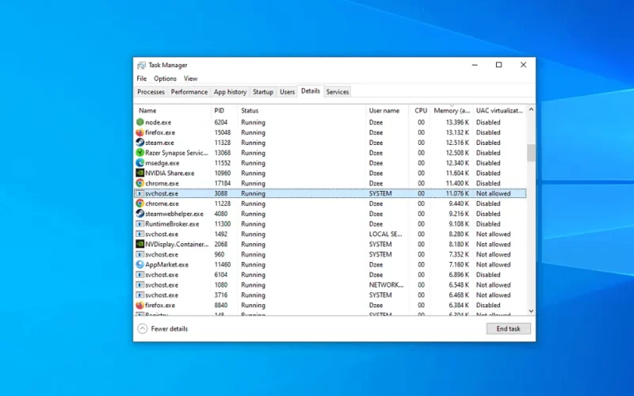This screenshot has width=634, height=396.
Task: Click the msedge.exe process icon
Action: click(x=140, y=163)
